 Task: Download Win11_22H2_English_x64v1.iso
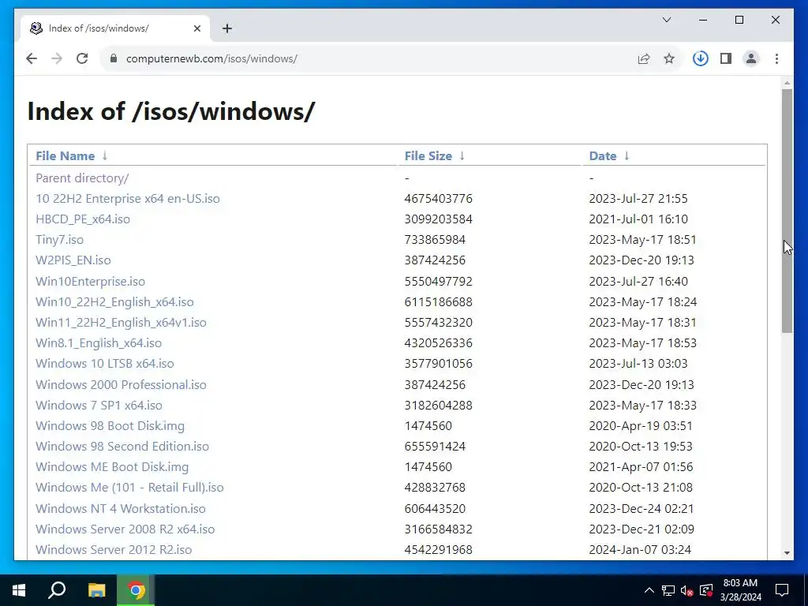[121, 323]
